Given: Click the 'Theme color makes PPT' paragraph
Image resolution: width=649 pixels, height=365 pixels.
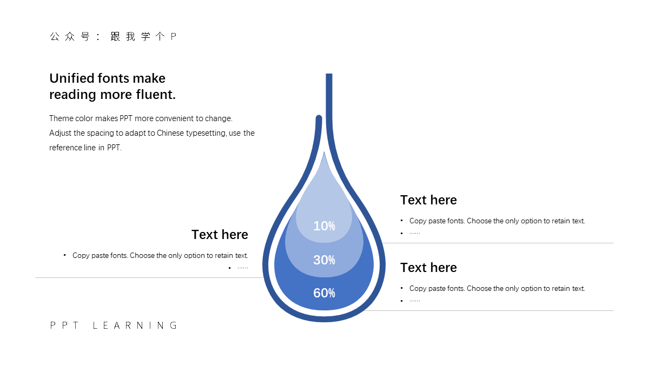Looking at the screenshot, I should click(x=152, y=133).
